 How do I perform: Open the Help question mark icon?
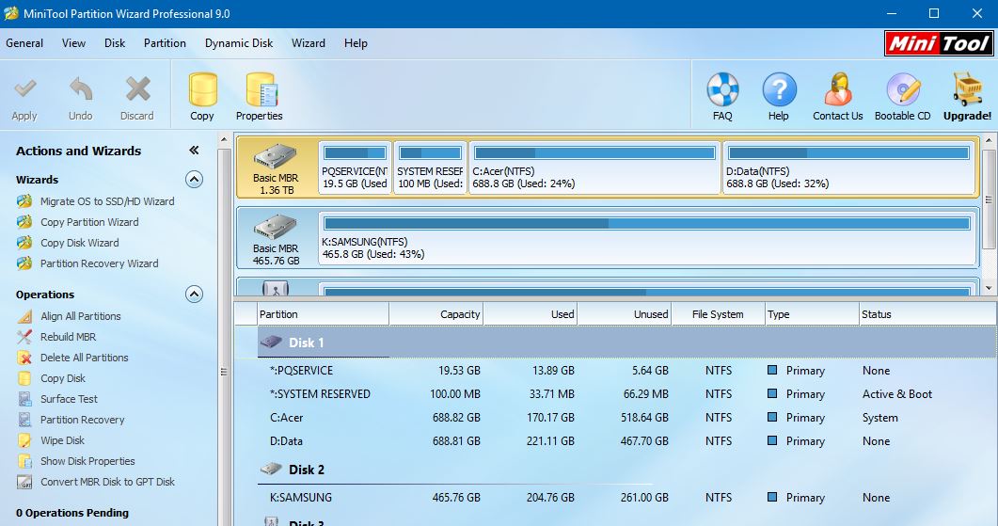point(779,89)
